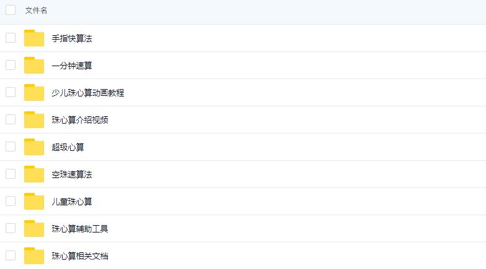Click the 珠心算介绍视频 folder name
This screenshot has width=486, height=269.
tap(80, 120)
